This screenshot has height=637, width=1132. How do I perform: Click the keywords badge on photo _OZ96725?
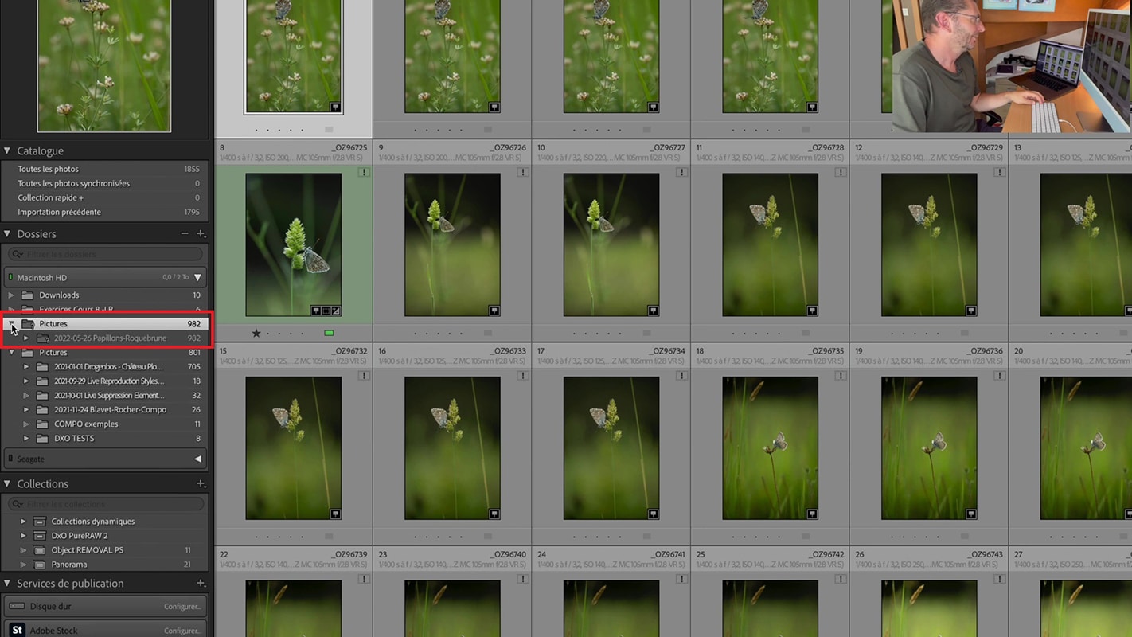click(x=316, y=311)
